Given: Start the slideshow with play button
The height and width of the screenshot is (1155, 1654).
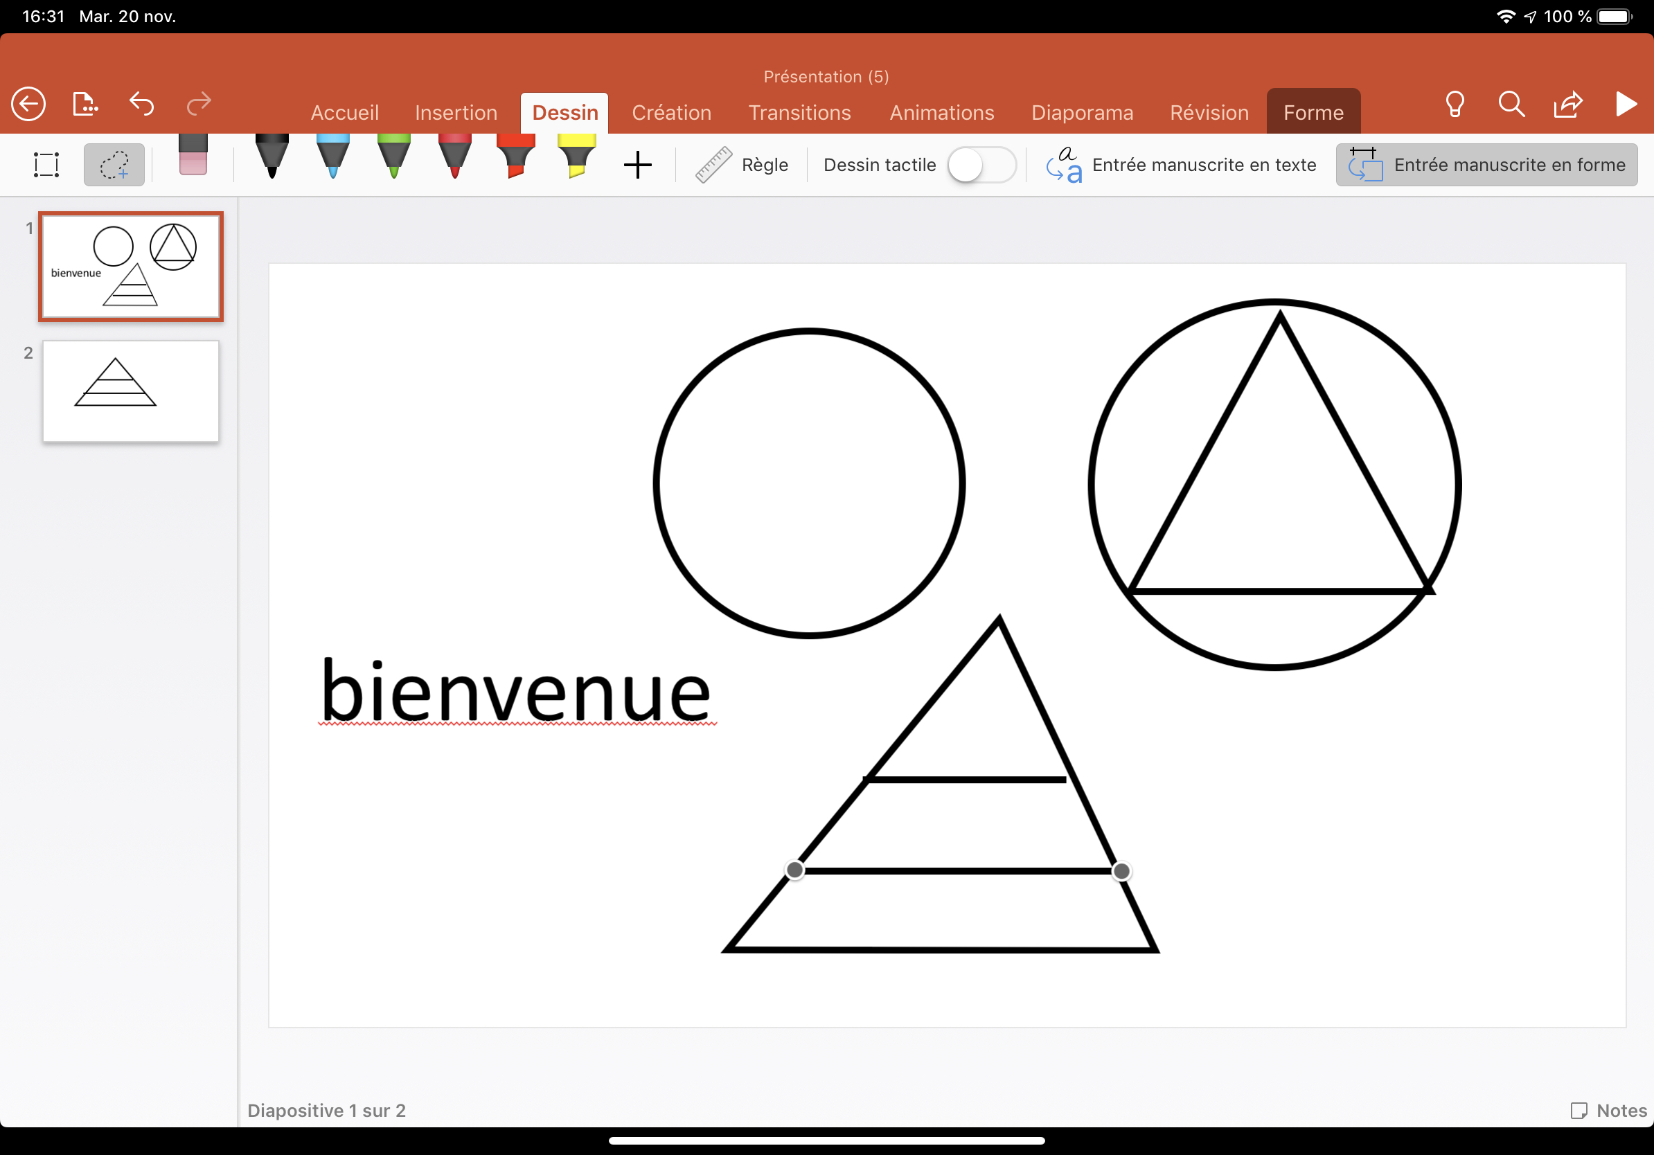Looking at the screenshot, I should [x=1625, y=105].
